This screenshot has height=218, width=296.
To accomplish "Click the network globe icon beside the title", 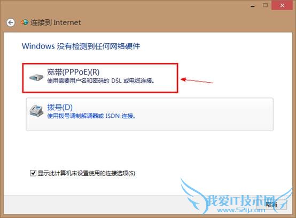I will tap(25, 22).
